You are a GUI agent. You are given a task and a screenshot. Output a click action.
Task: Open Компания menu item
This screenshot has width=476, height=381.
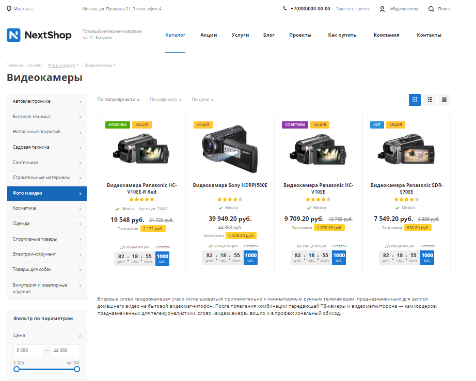pyautogui.click(x=387, y=35)
